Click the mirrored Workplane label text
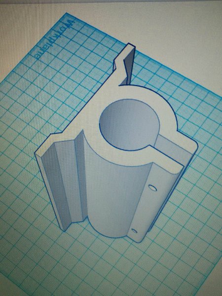 (x=55, y=38)
